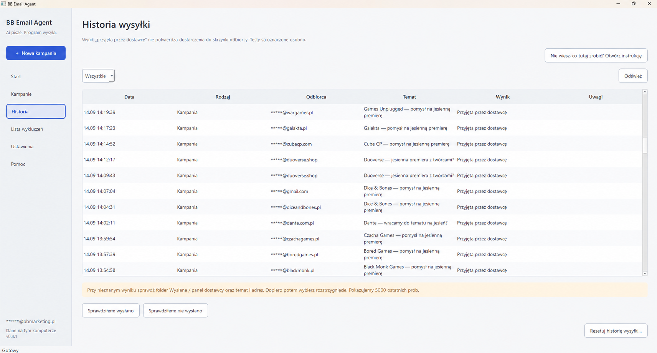
Task: Select Historia in the sidebar
Action: [x=36, y=111]
